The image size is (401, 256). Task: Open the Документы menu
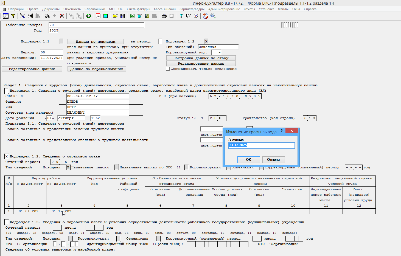coord(51,9)
